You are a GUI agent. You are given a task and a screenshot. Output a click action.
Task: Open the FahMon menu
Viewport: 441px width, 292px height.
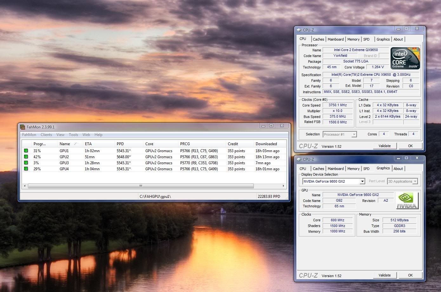click(29, 135)
